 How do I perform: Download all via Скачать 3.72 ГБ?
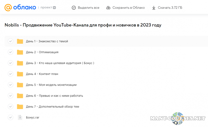[170, 8]
